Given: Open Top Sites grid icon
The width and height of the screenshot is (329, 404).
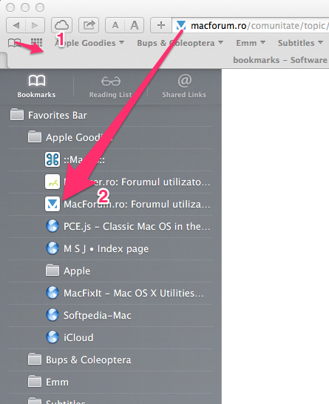Looking at the screenshot, I should click(x=36, y=43).
